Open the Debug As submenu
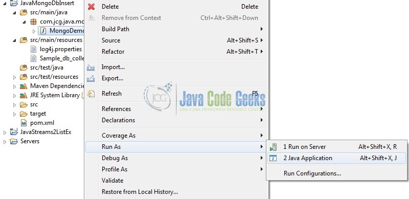 tap(177, 158)
